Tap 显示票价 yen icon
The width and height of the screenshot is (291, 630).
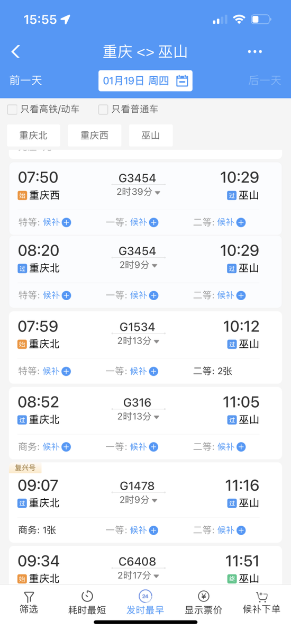(204, 596)
